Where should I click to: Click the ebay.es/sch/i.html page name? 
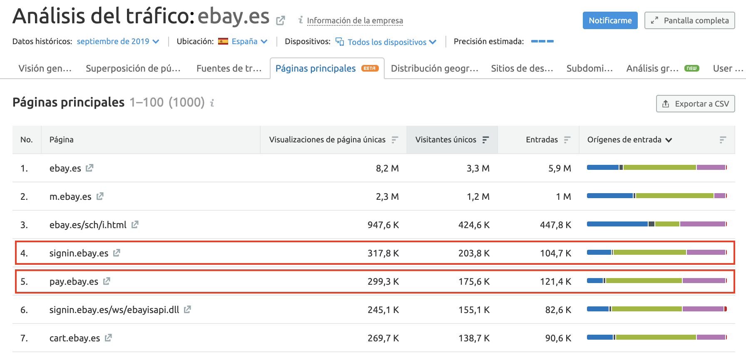tap(88, 225)
